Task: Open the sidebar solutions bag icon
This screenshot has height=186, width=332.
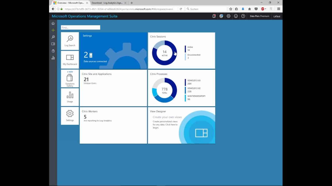Action: pos(53,51)
